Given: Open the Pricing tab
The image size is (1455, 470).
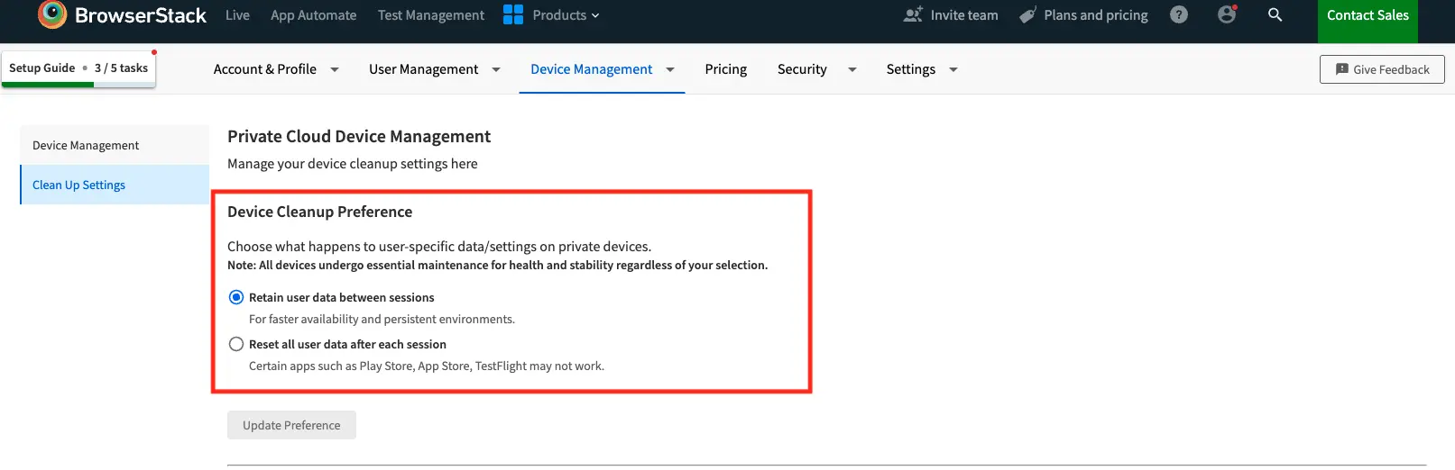Looking at the screenshot, I should tap(725, 69).
